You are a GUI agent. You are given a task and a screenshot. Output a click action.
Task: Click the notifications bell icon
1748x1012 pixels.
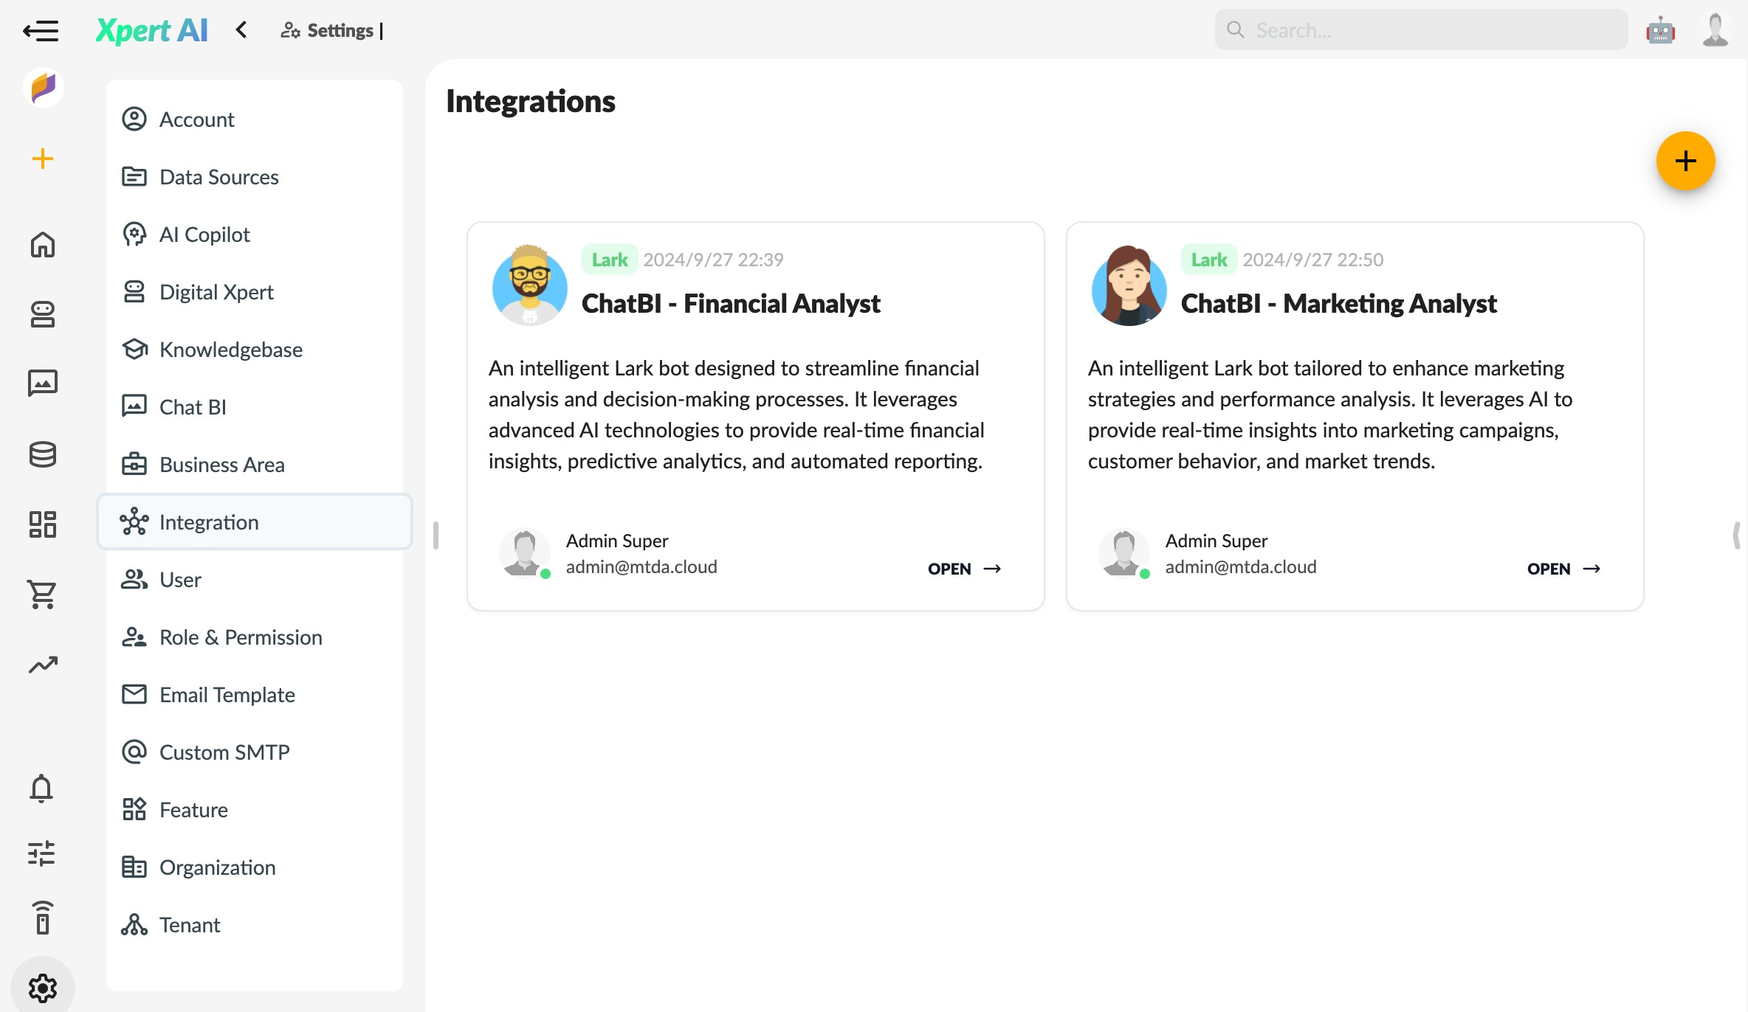coord(42,788)
